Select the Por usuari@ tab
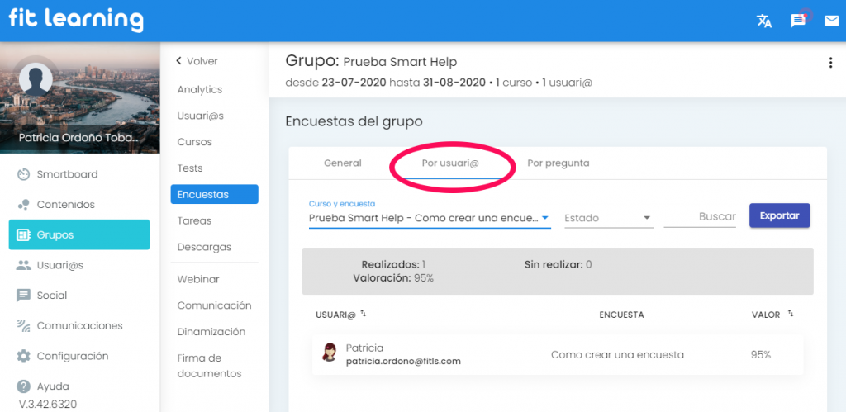Viewport: 846px width, 412px height. tap(450, 163)
